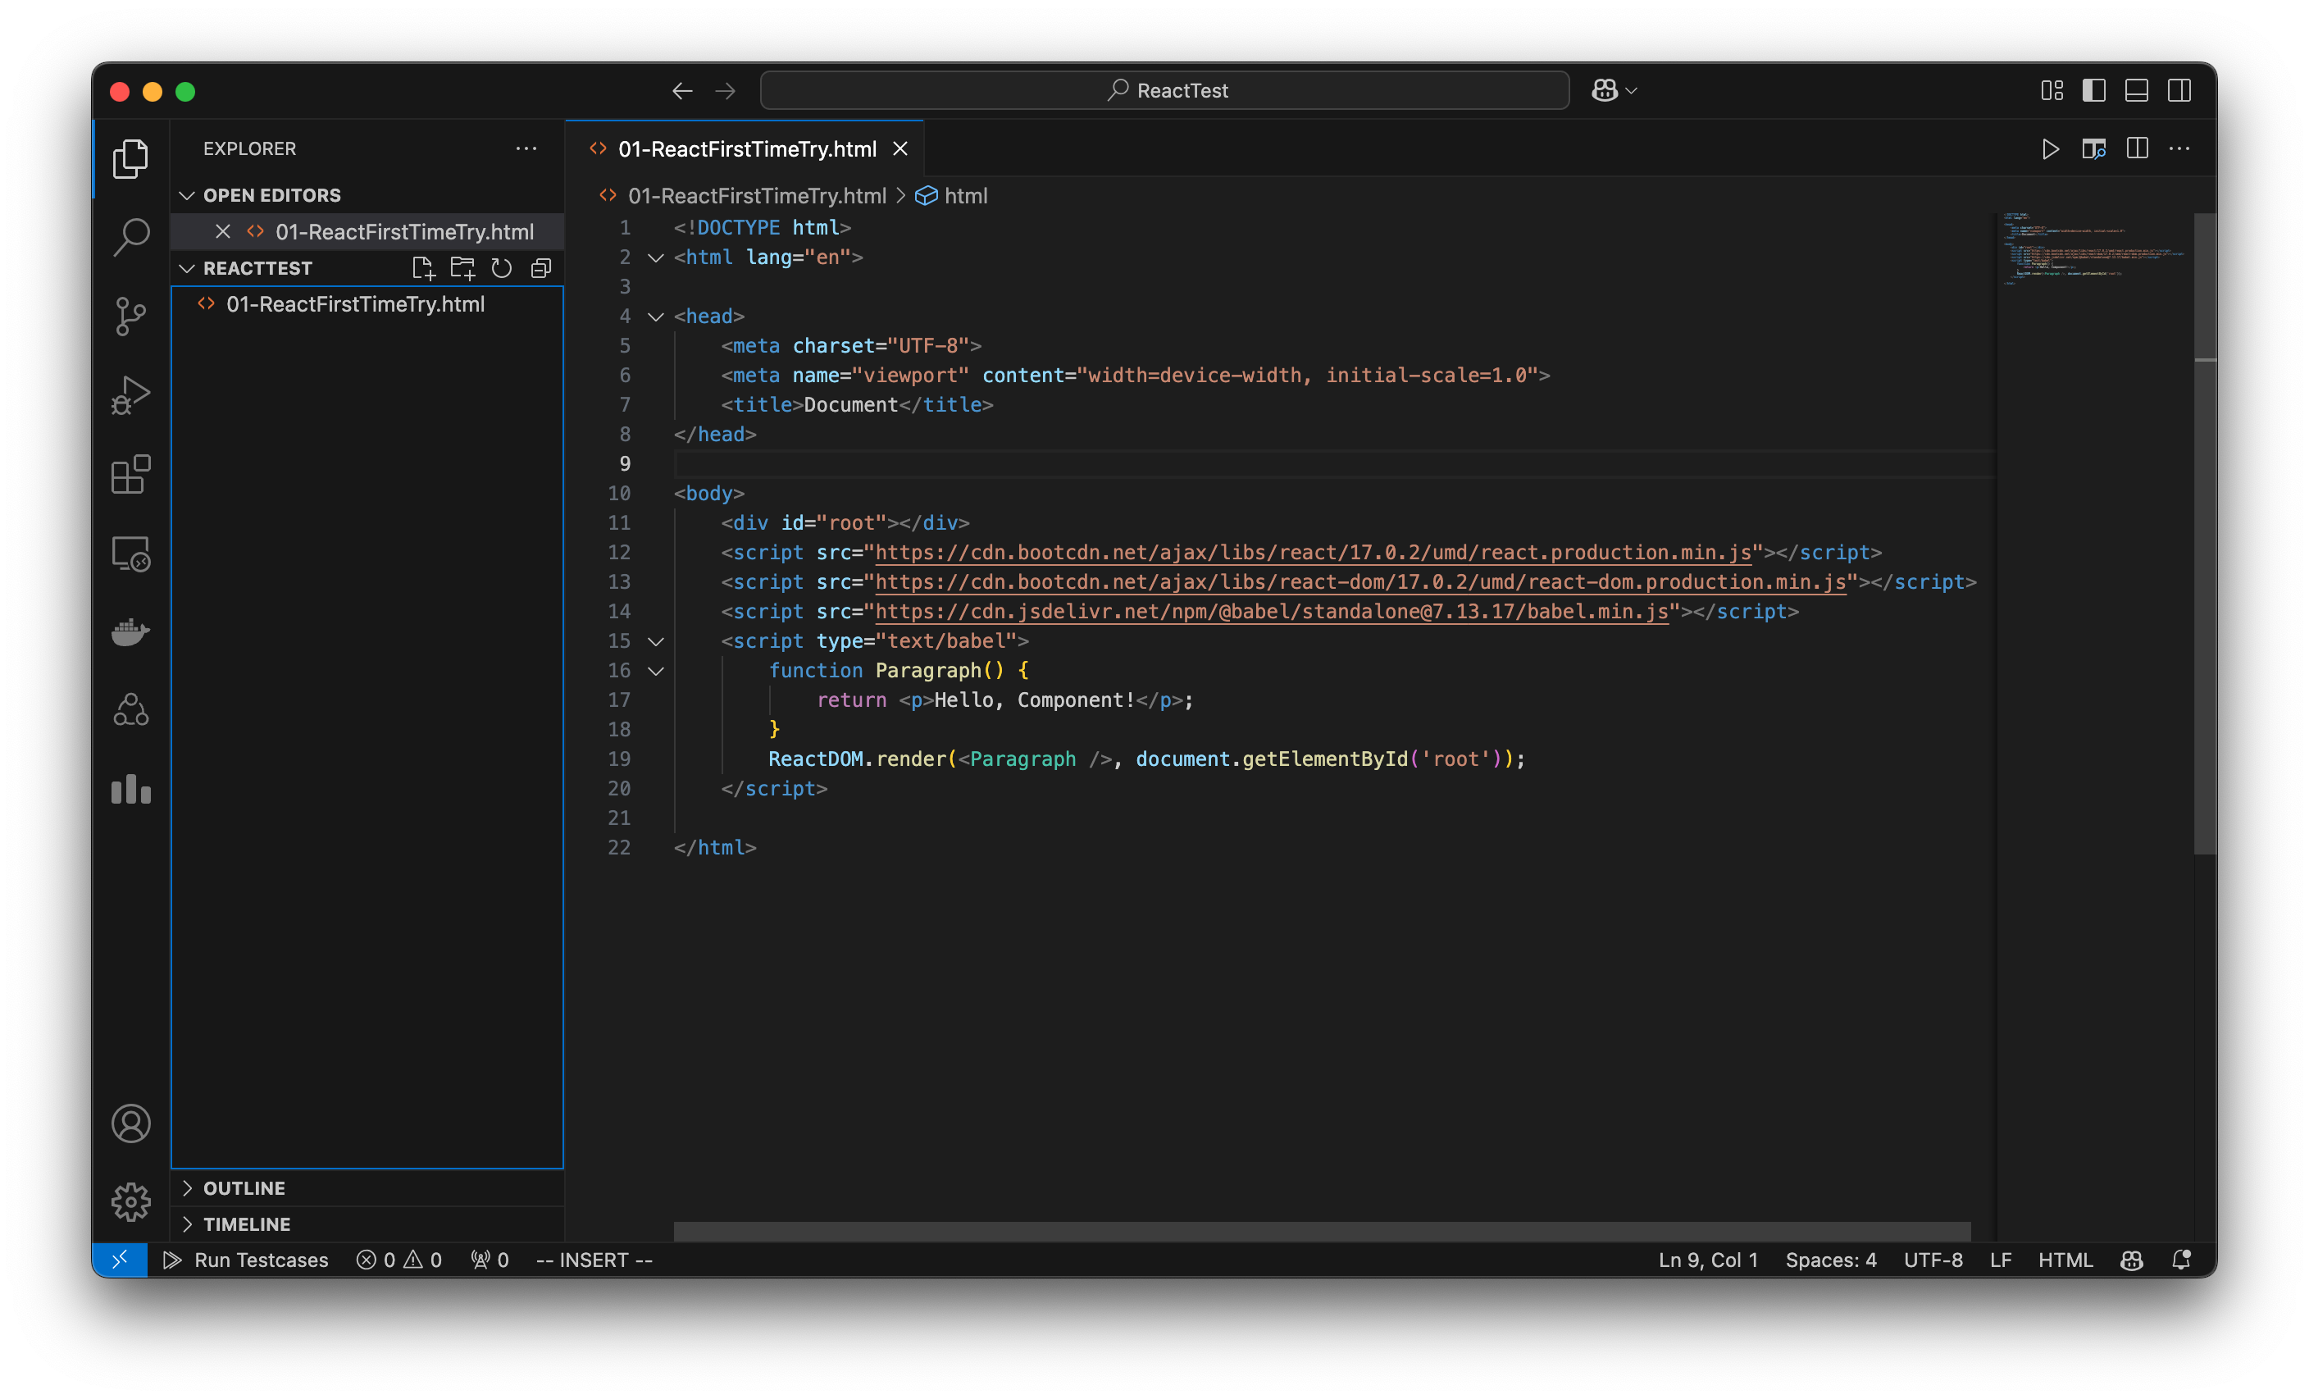The width and height of the screenshot is (2309, 1399).
Task: Open the Docker view in the activity bar
Action: click(x=130, y=631)
